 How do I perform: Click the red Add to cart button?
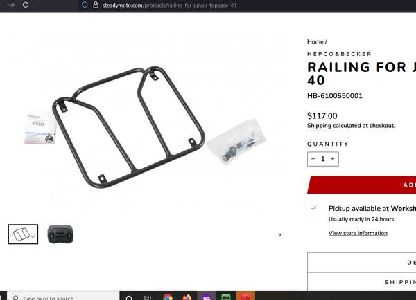click(x=362, y=185)
